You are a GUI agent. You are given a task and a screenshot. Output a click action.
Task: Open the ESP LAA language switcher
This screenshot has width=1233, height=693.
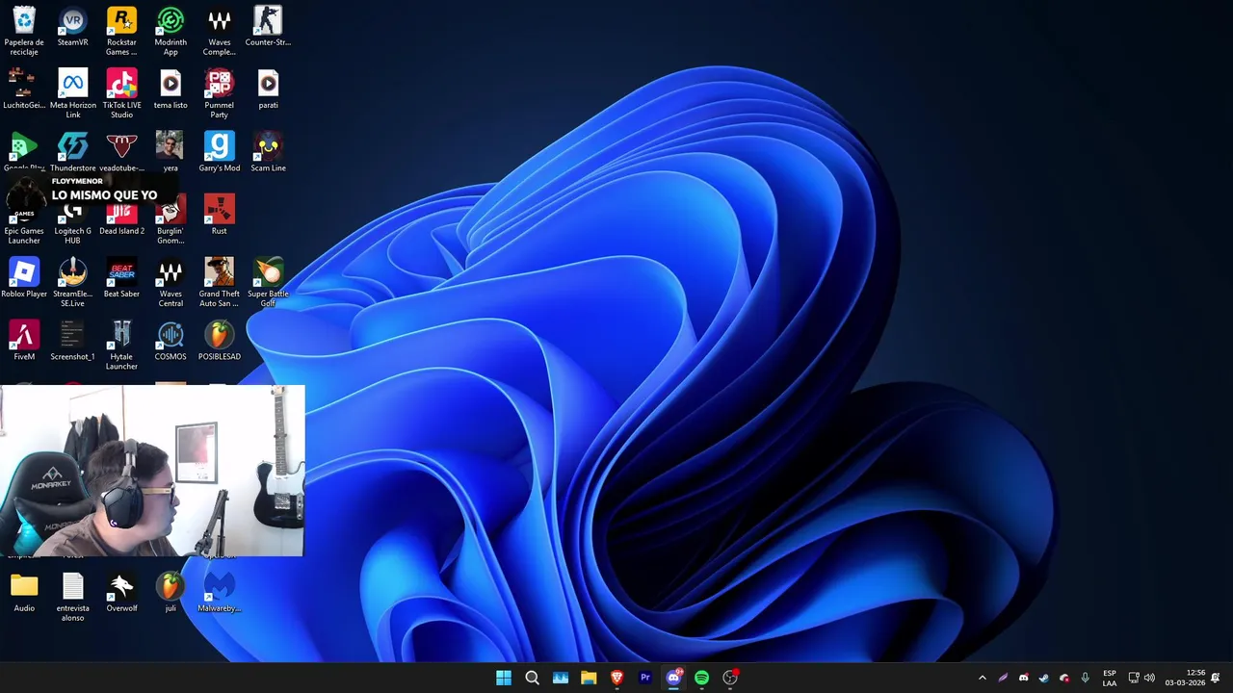click(x=1110, y=678)
